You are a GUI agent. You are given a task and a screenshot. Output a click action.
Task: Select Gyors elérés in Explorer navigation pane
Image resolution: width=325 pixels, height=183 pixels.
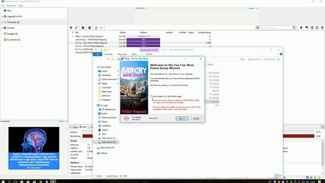pyautogui.click(x=104, y=67)
